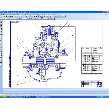
Task: Open the first menu in the menu bar
Action: [x=4, y=14]
